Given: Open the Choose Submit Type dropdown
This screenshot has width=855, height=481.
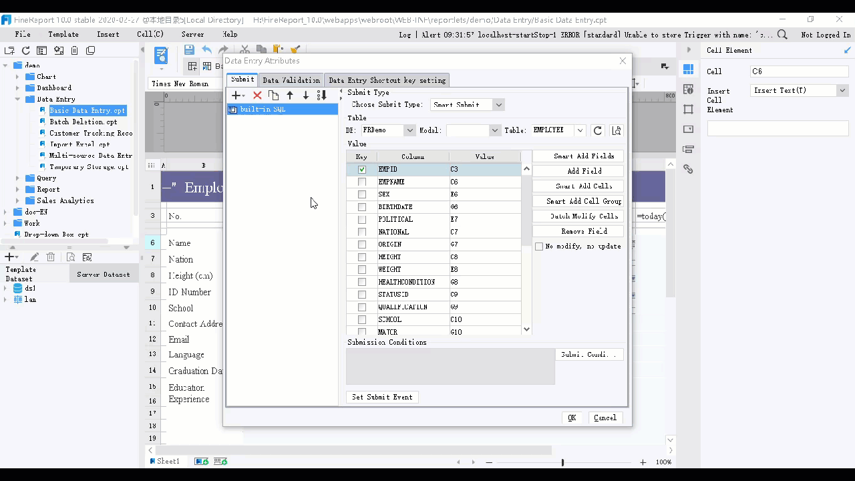Looking at the screenshot, I should [498, 105].
